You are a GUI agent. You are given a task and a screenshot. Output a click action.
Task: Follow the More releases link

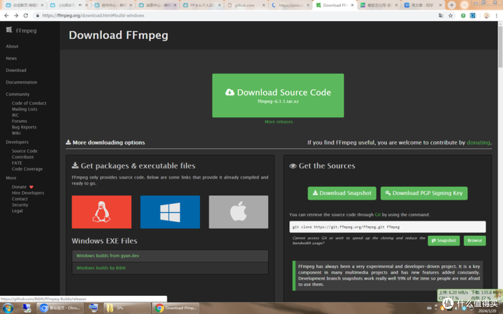279,122
